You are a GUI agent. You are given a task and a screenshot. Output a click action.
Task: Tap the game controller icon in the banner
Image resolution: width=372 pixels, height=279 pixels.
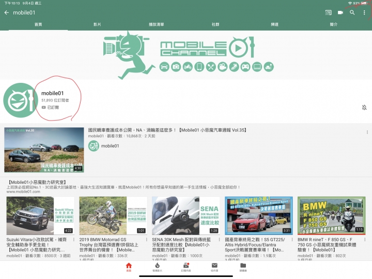(245, 67)
